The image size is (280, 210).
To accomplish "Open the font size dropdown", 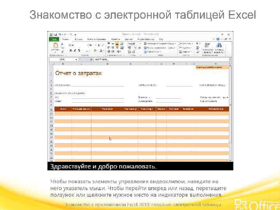I will 95,45.
